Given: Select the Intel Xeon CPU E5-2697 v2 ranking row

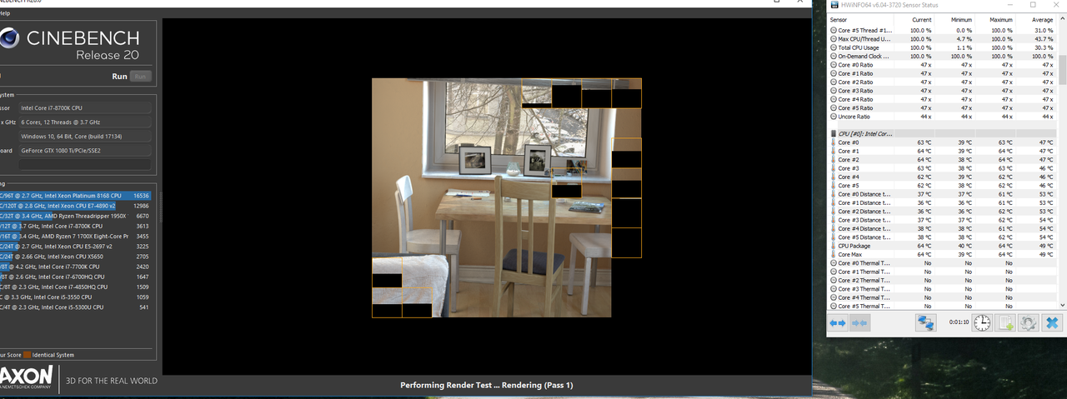Looking at the screenshot, I should point(76,247).
